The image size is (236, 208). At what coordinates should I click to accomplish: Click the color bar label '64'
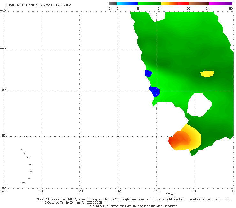208,8
